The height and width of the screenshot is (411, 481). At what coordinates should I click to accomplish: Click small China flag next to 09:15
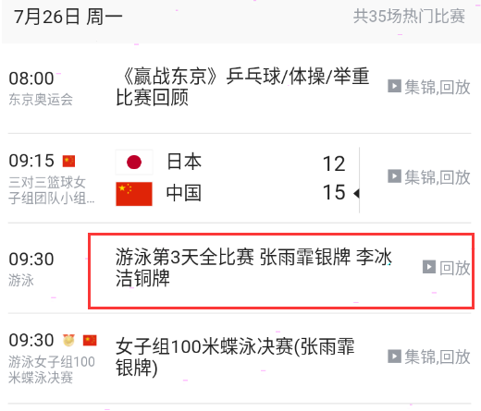coord(68,161)
